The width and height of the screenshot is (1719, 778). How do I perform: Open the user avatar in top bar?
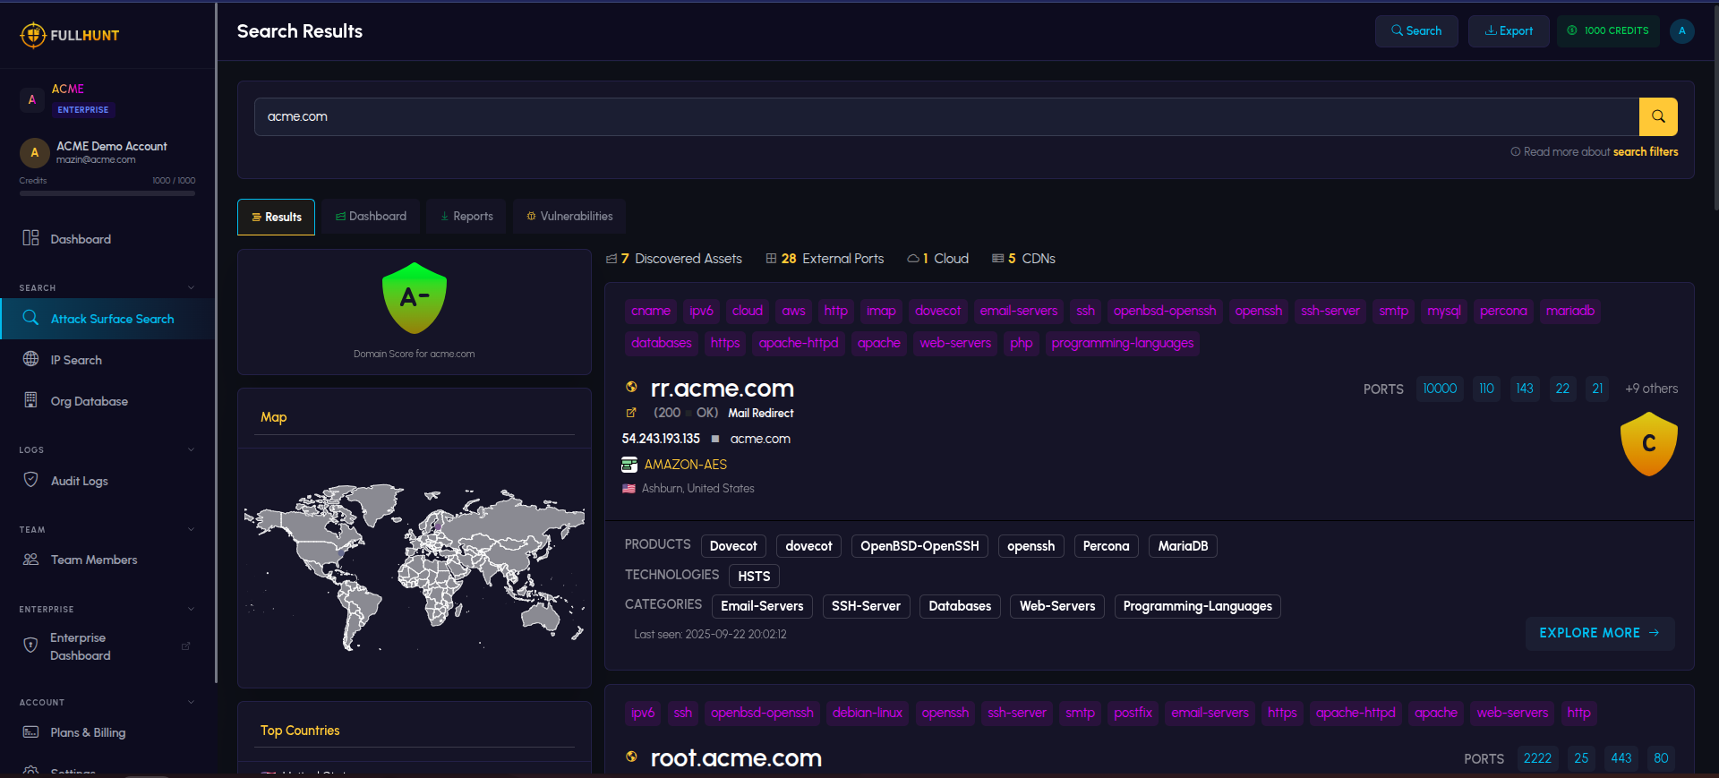[x=1682, y=30]
